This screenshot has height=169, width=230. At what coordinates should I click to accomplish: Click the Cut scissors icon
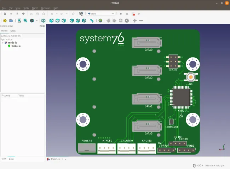[x=31, y=14]
